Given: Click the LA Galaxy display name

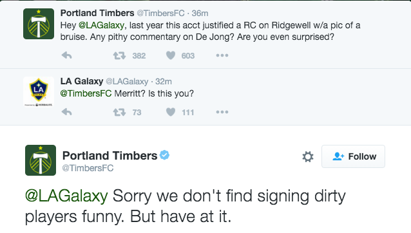Looking at the screenshot, I should tap(82, 81).
